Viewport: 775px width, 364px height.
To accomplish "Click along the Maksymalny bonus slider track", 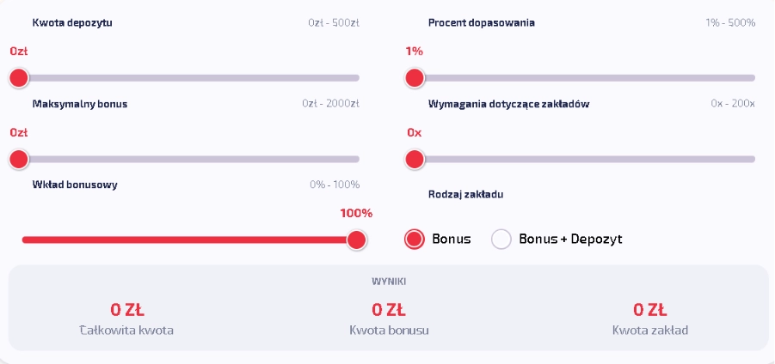I will coord(189,159).
